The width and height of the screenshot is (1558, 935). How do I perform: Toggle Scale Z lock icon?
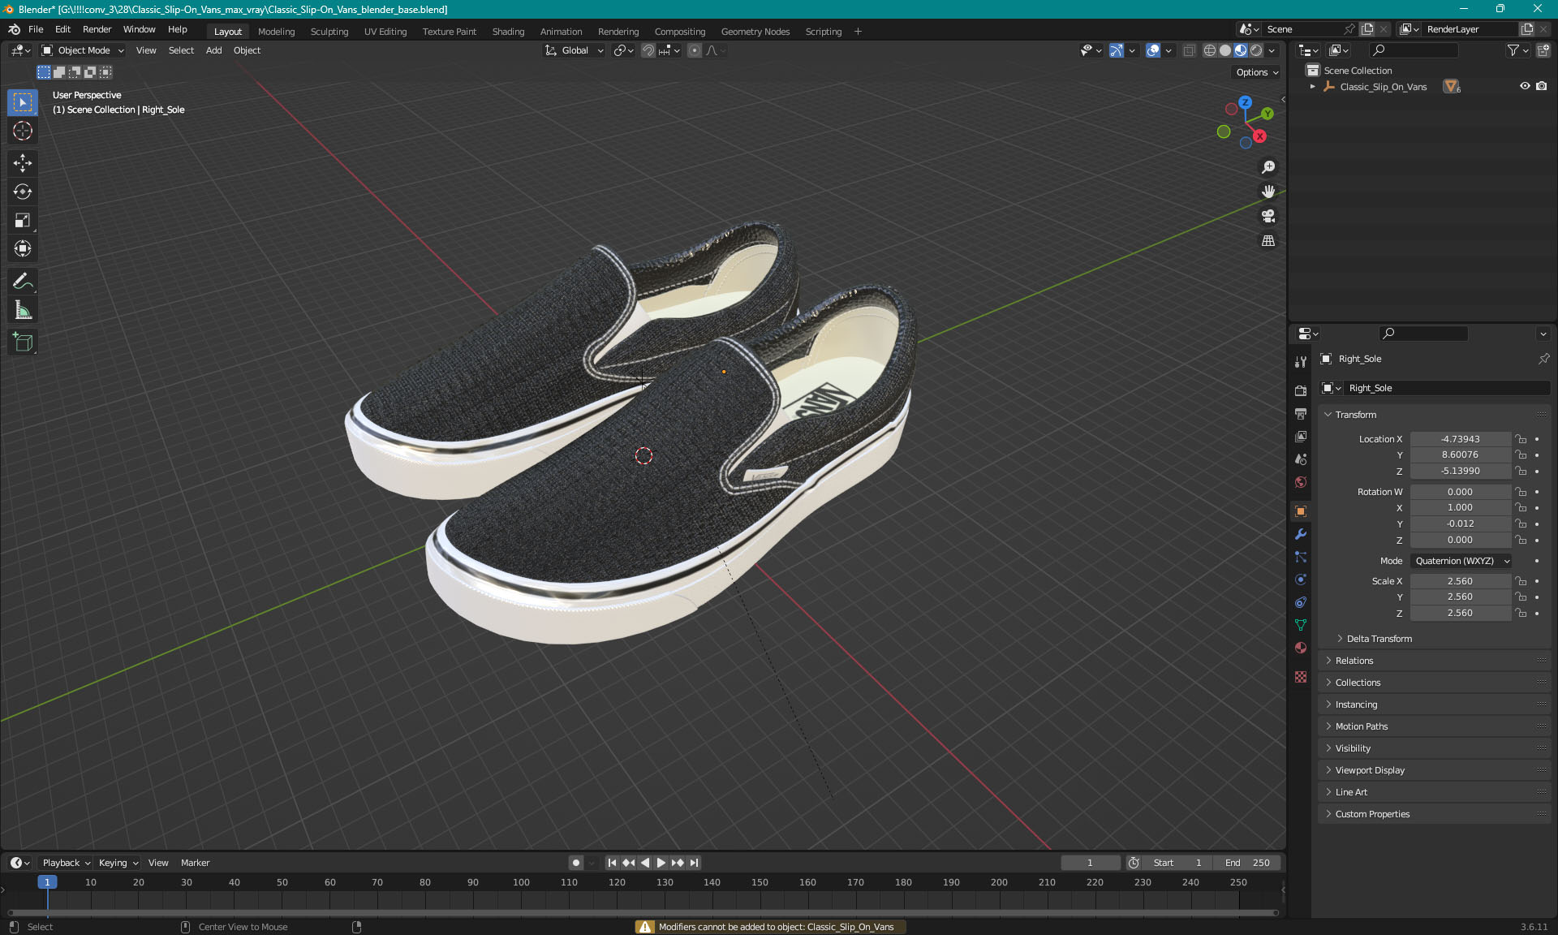pyautogui.click(x=1521, y=613)
